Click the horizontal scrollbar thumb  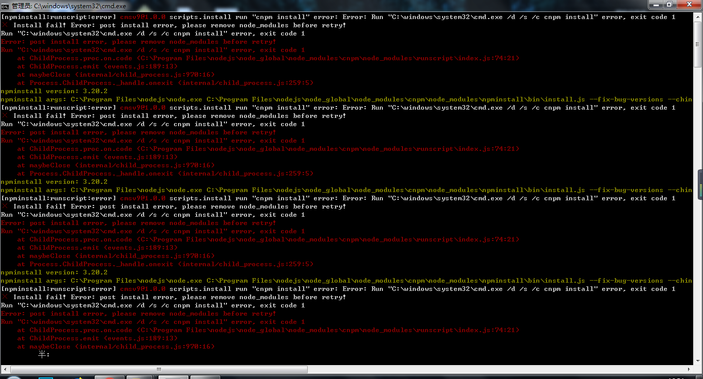click(159, 369)
